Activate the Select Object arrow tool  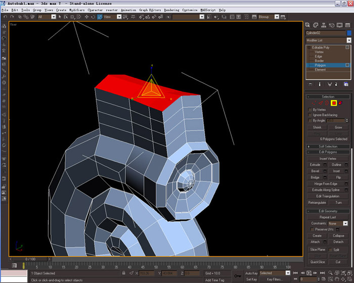(60, 17)
